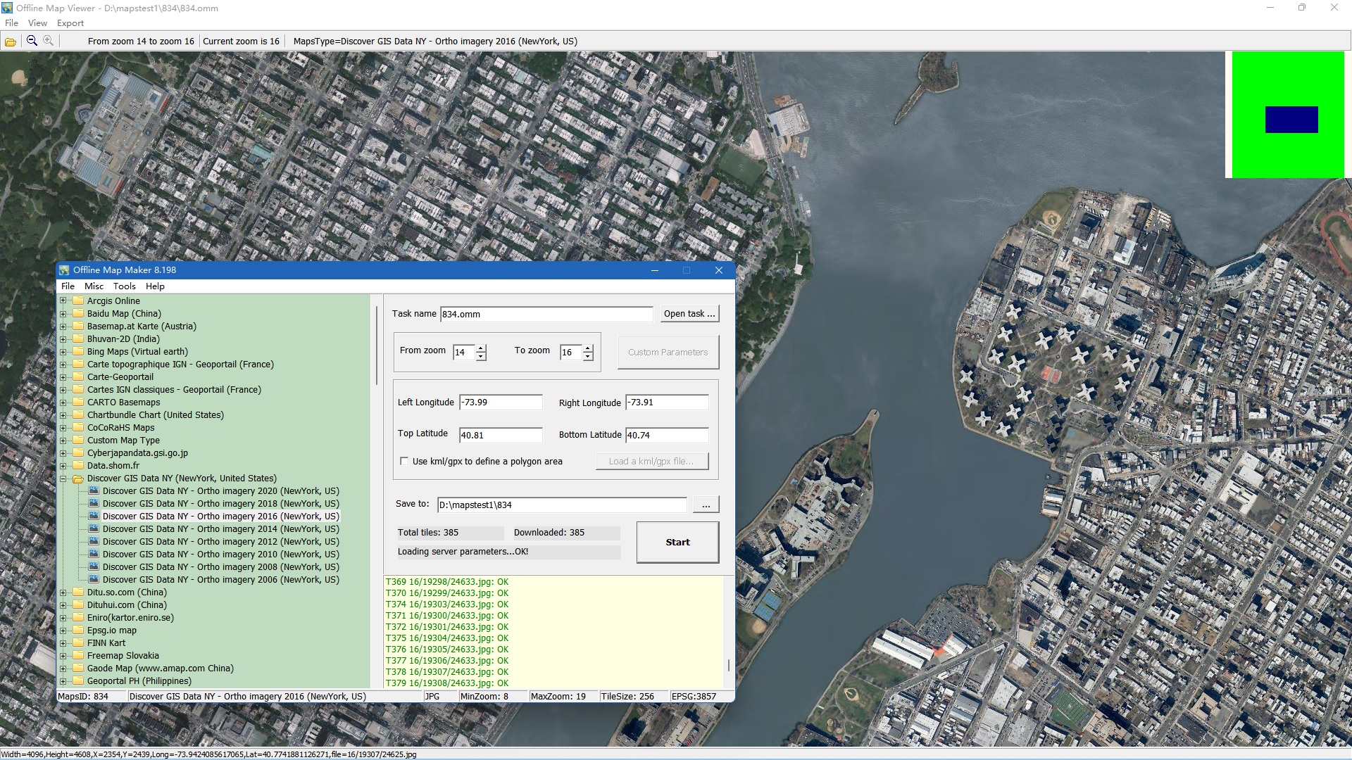Open File menu in Offline Map Maker
1352x760 pixels.
[68, 286]
